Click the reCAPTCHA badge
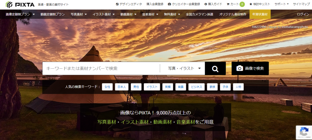Screen dimensions: 312x140 [x=304, y=132]
